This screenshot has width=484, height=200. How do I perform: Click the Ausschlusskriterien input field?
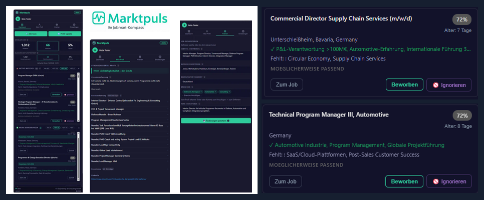pyautogui.click(x=216, y=69)
